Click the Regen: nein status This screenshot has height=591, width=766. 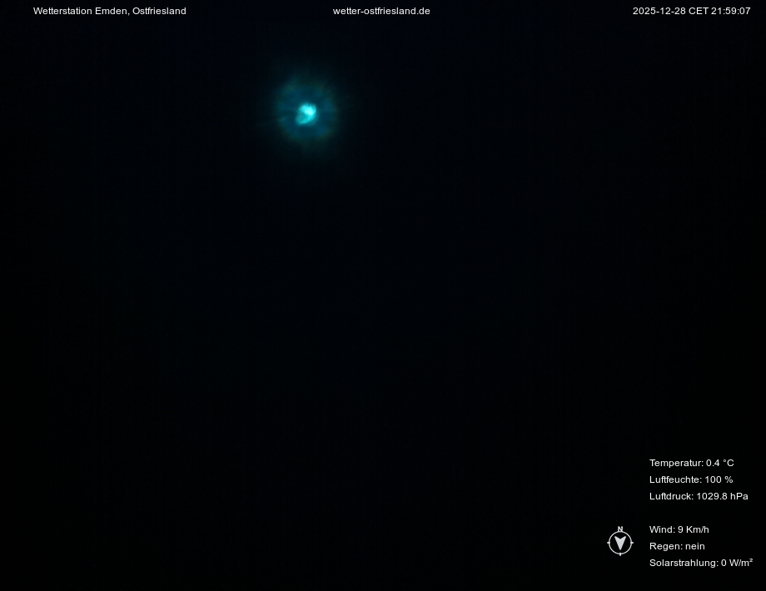[677, 546]
